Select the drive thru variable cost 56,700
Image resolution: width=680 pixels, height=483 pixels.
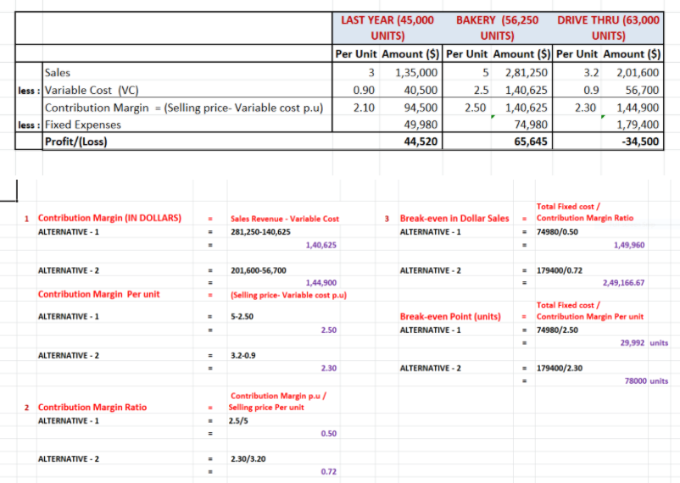point(643,90)
